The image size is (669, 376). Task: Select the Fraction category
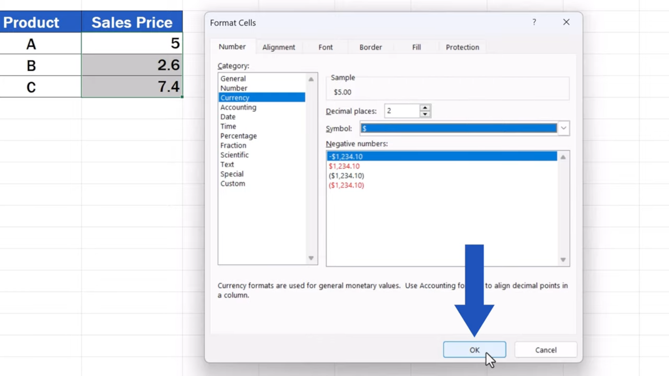(233, 145)
